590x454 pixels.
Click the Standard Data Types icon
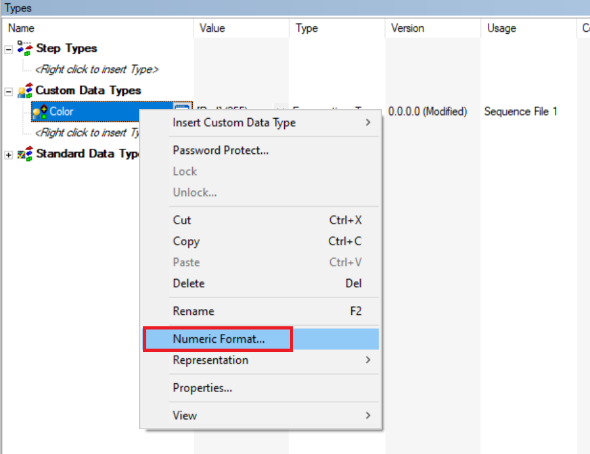pos(25,154)
